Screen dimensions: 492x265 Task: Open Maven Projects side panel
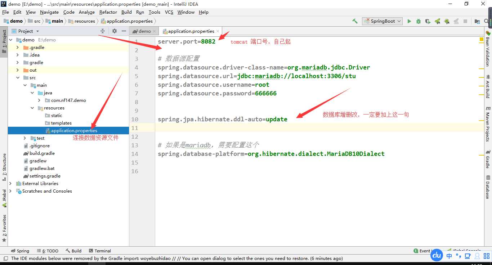[488, 123]
